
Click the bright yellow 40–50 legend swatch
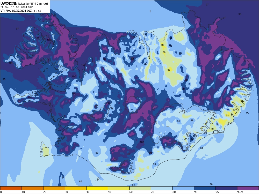click(97, 188)
